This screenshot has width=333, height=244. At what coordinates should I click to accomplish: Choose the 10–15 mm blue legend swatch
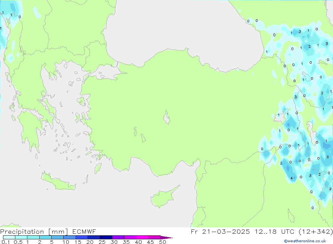70,237
